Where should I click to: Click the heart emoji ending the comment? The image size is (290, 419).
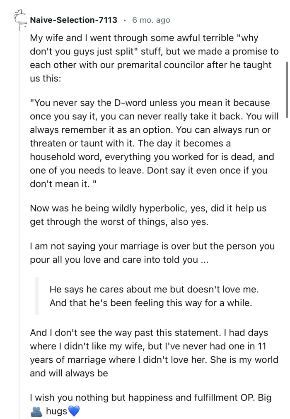click(x=74, y=410)
